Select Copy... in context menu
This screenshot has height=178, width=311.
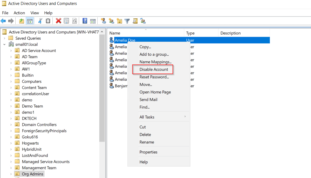point(145,47)
